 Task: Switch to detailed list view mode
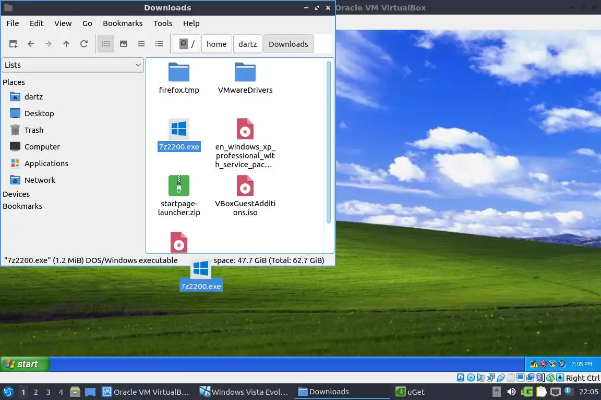[159, 44]
